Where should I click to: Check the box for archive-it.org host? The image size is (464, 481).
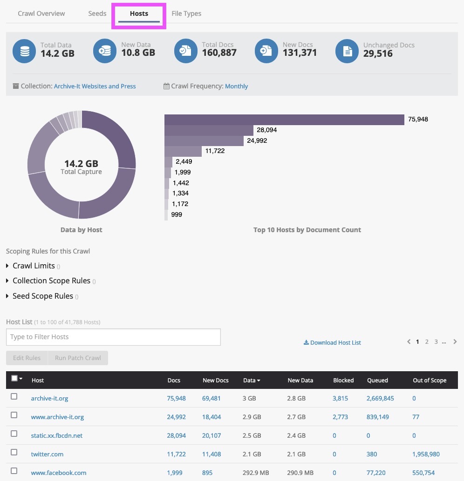(14, 396)
